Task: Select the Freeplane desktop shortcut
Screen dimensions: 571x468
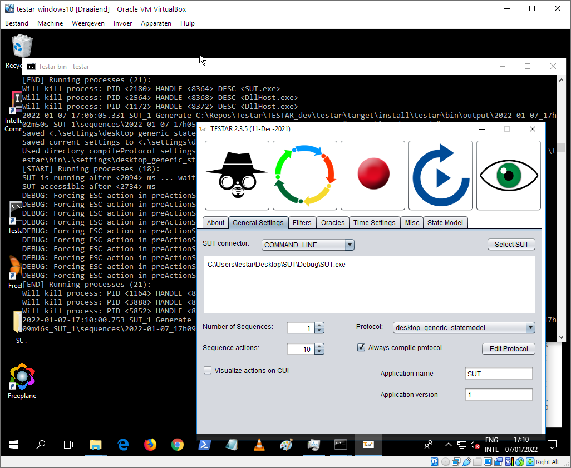Action: [x=22, y=381]
